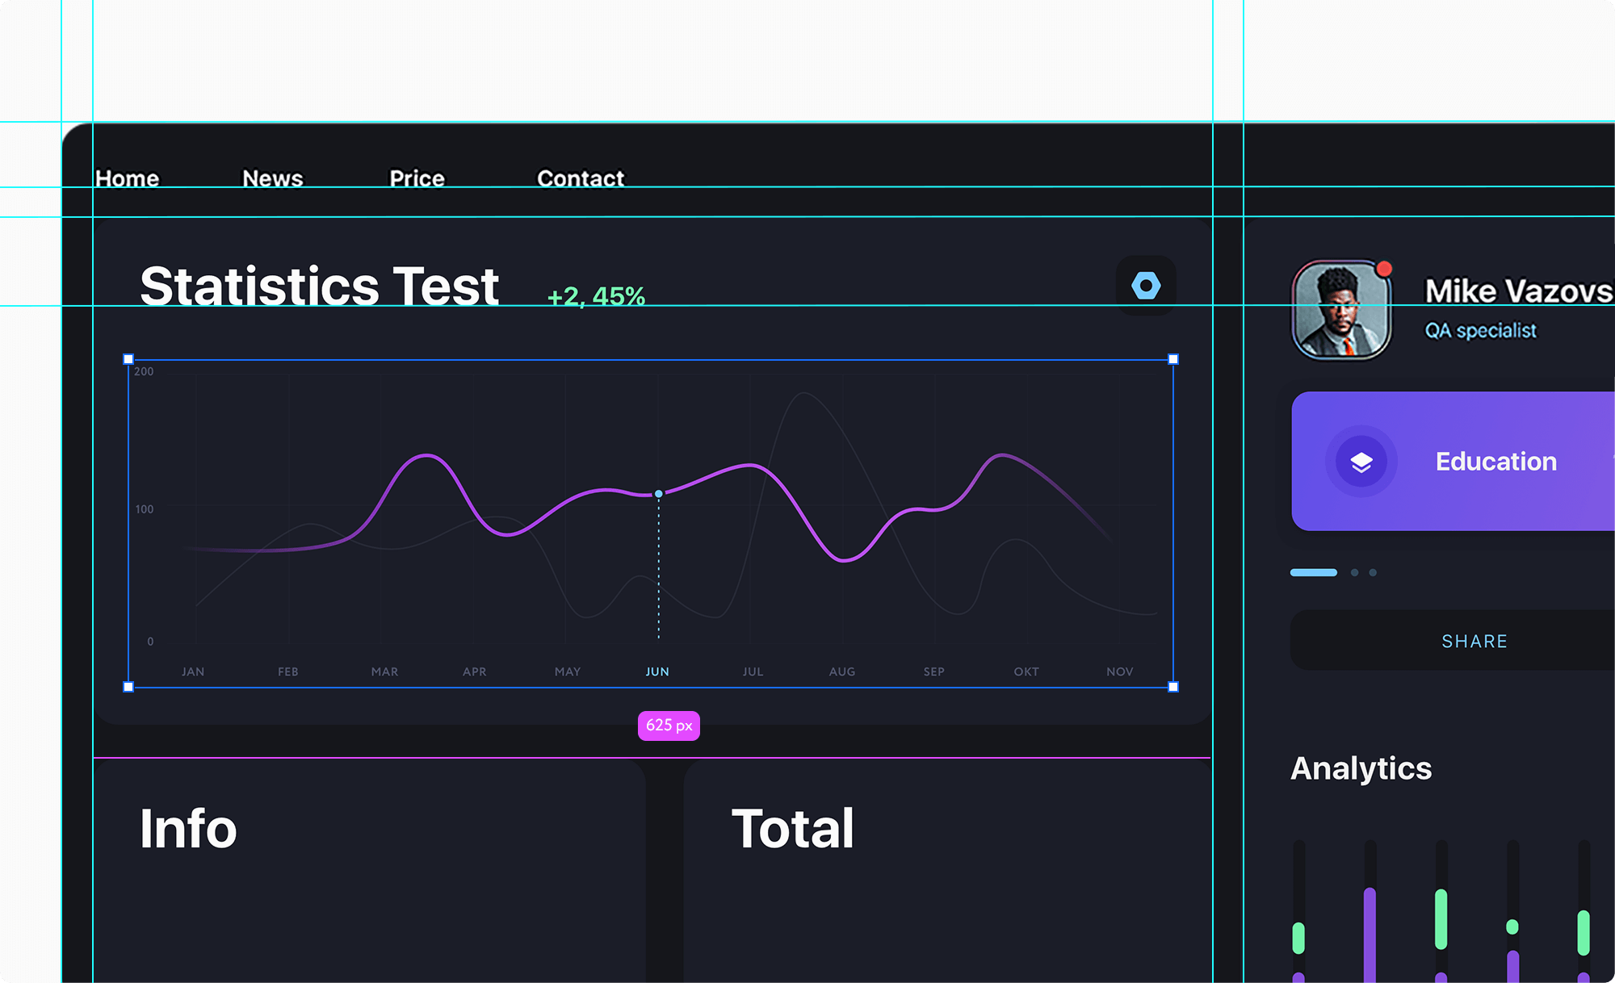This screenshot has height=983, width=1615.
Task: Open Mike Vazovs profile photo
Action: click(1341, 310)
